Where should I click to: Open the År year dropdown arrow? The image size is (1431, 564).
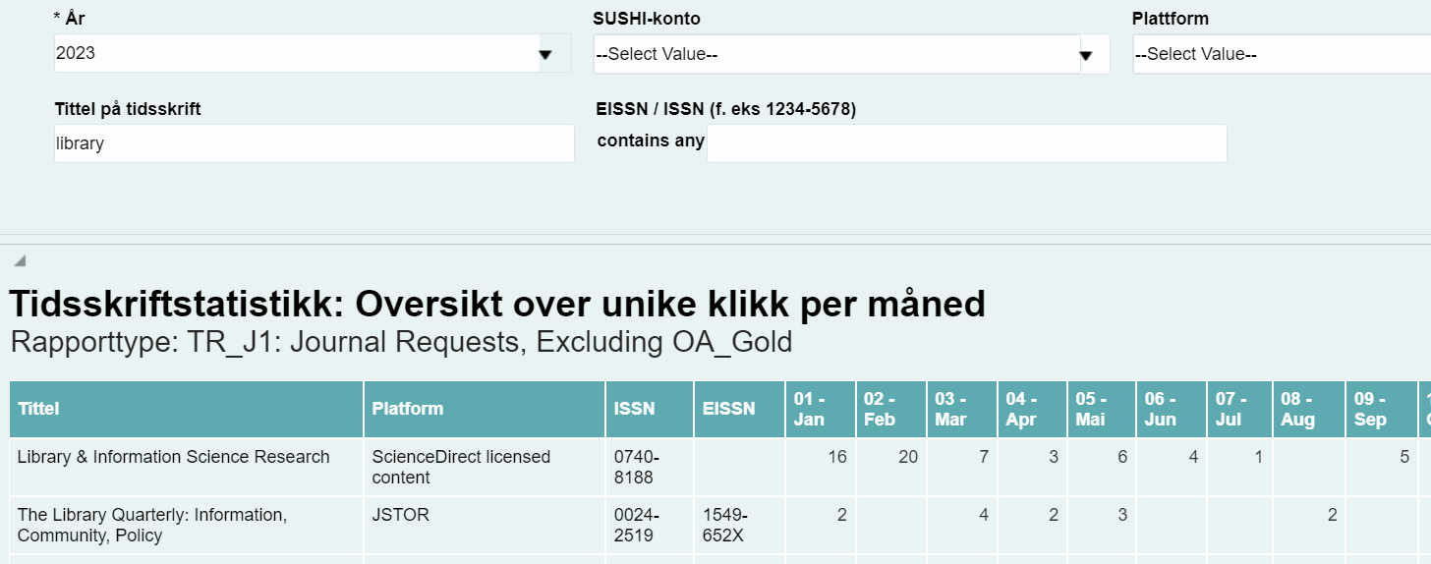click(545, 55)
